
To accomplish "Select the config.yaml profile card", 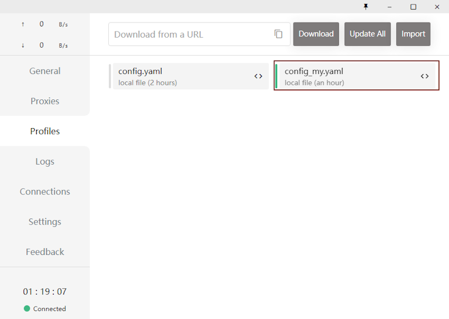I will coord(180,76).
